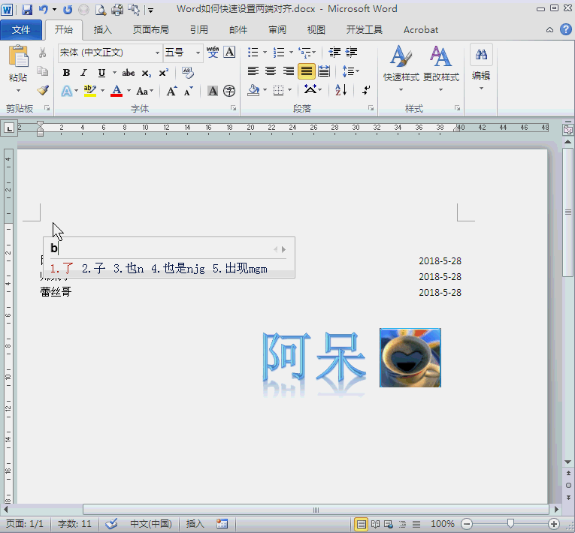This screenshot has height=533, width=575.
Task: Click language 中文(中国) in status bar
Action: click(151, 523)
